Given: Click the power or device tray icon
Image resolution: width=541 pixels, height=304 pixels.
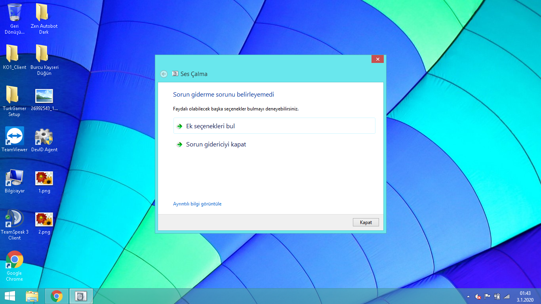Looking at the screenshot, I should (497, 296).
